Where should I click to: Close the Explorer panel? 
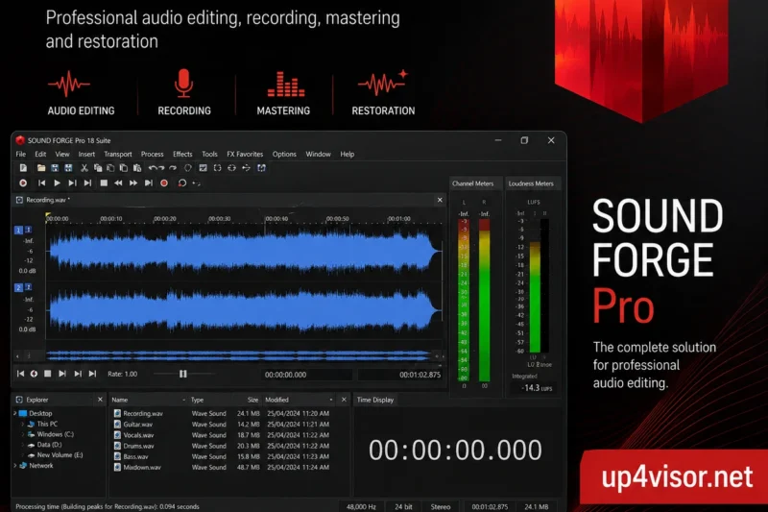pyautogui.click(x=101, y=400)
